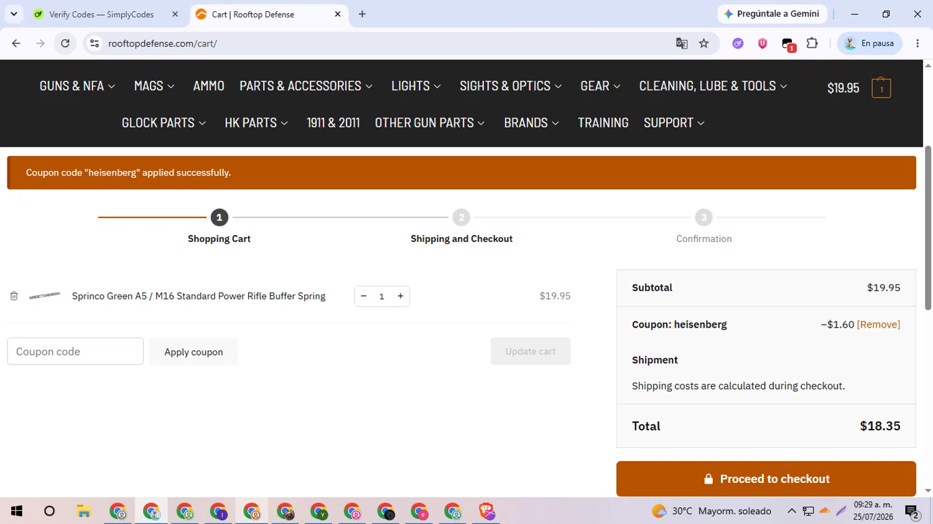Image resolution: width=933 pixels, height=524 pixels.
Task: Click the quantity number field
Action: (x=382, y=296)
